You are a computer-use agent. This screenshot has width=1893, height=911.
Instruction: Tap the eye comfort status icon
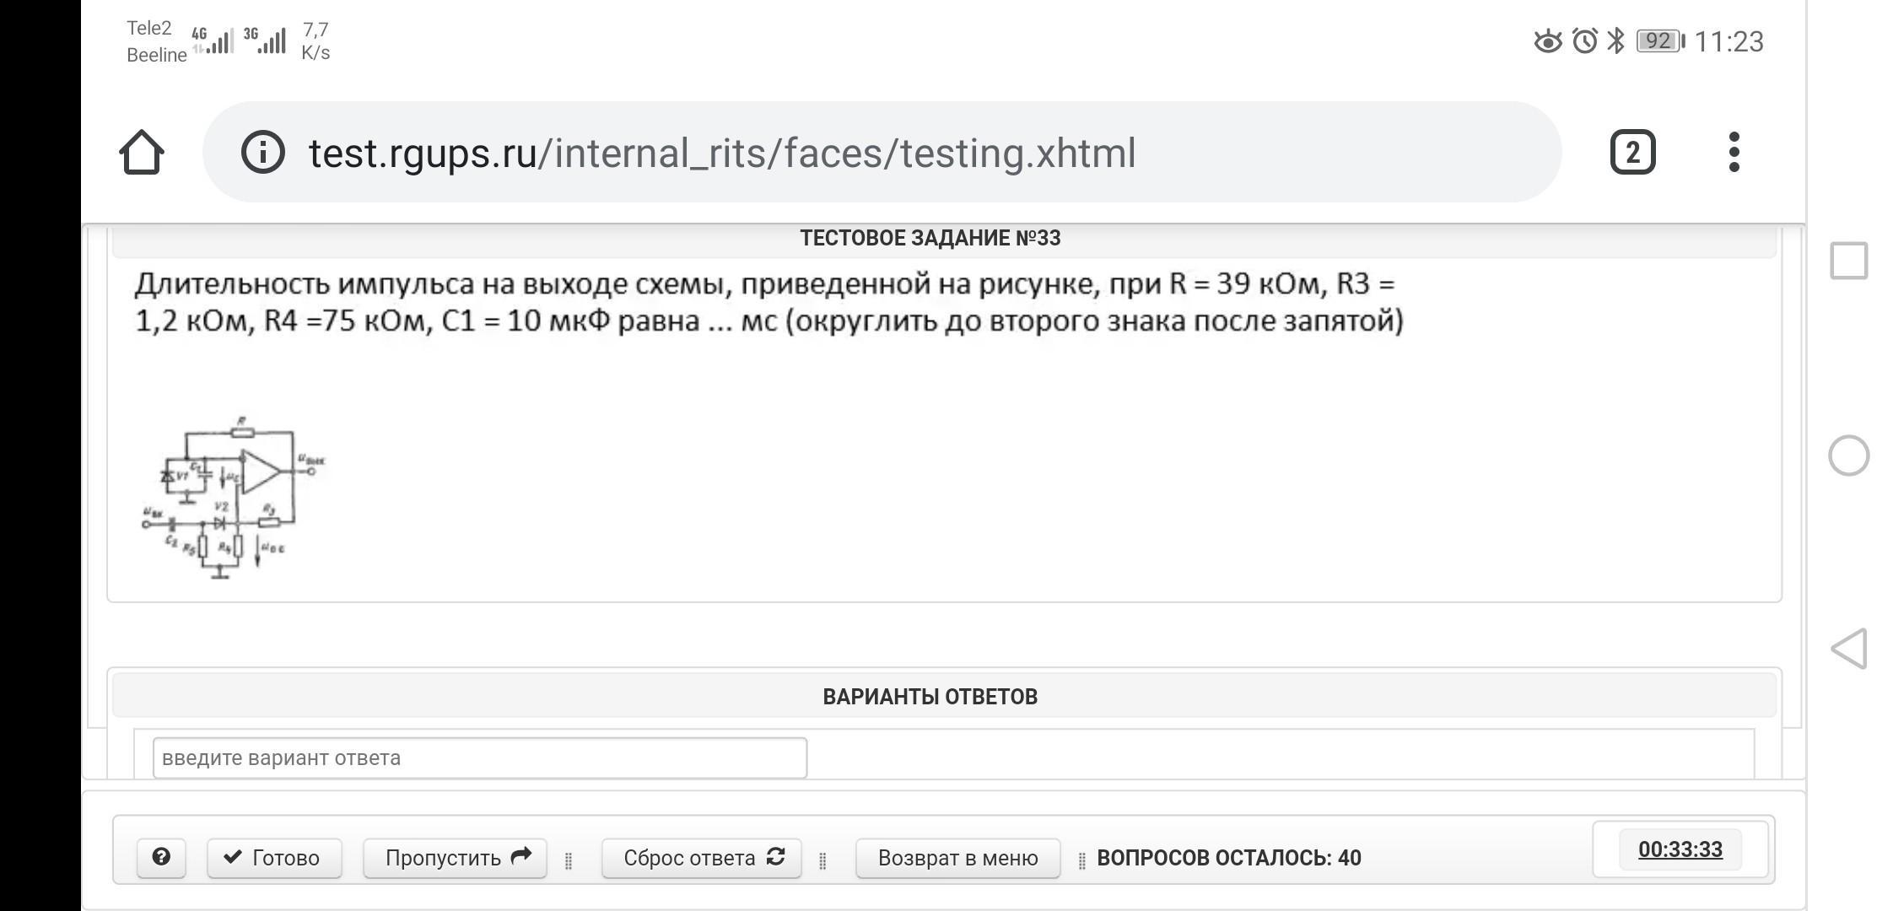click(x=1548, y=40)
